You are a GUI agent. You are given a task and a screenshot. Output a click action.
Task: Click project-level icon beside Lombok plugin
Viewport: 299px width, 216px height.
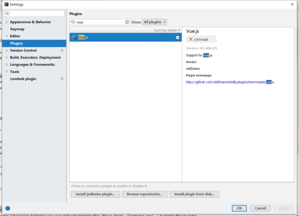(62, 79)
